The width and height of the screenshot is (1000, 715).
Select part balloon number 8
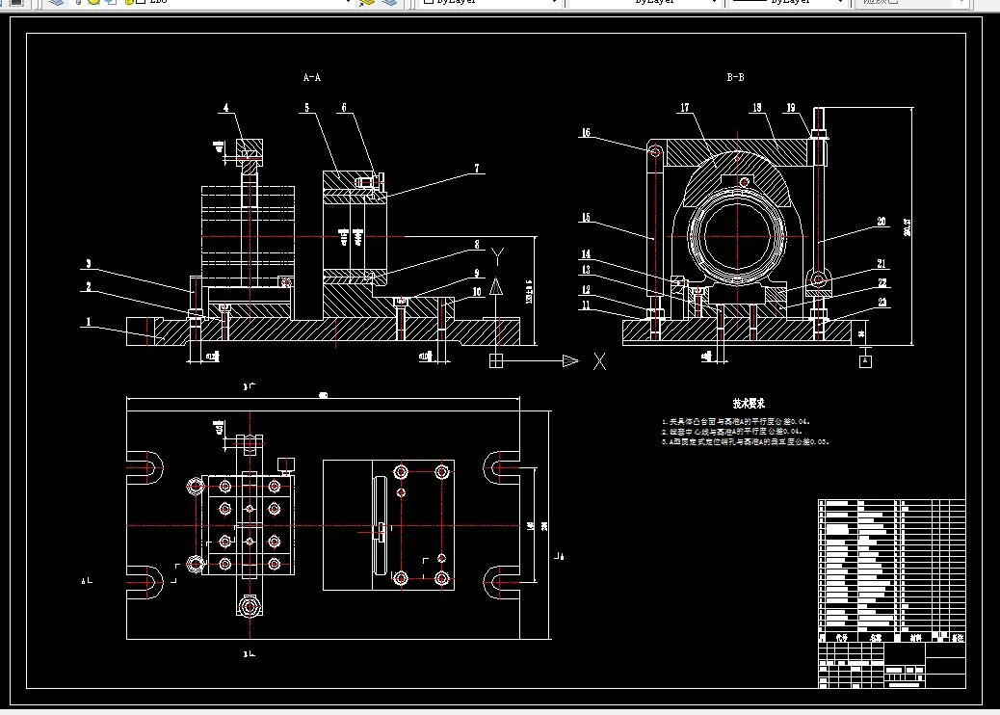point(477,245)
